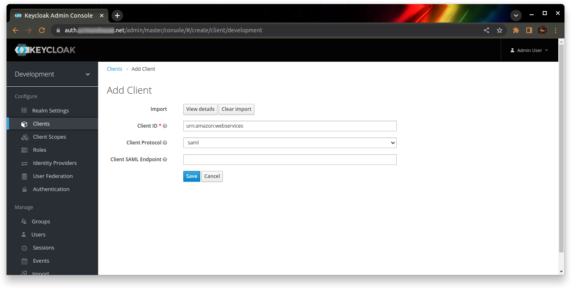
Task: Click the Client SAML Endpoint help icon
Action: pyautogui.click(x=165, y=160)
